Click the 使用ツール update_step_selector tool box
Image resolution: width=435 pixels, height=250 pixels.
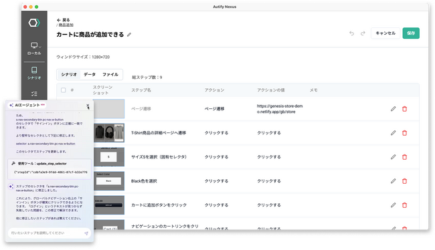(50, 169)
